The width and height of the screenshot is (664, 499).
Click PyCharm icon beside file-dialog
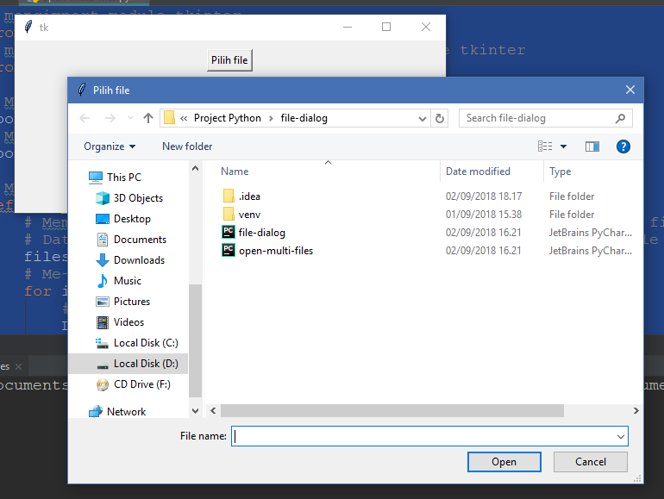[229, 232]
